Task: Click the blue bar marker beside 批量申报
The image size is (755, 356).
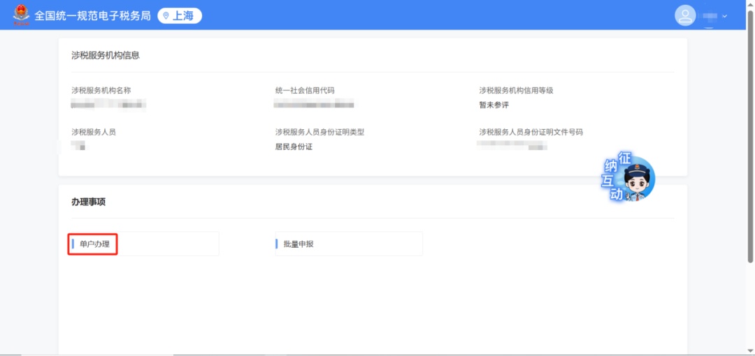Action: click(277, 244)
